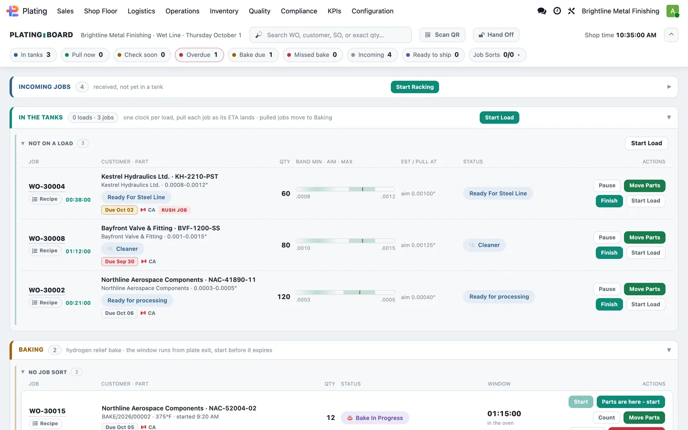Image resolution: width=688 pixels, height=430 pixels.
Task: Open the user avatar menu
Action: pos(673,11)
